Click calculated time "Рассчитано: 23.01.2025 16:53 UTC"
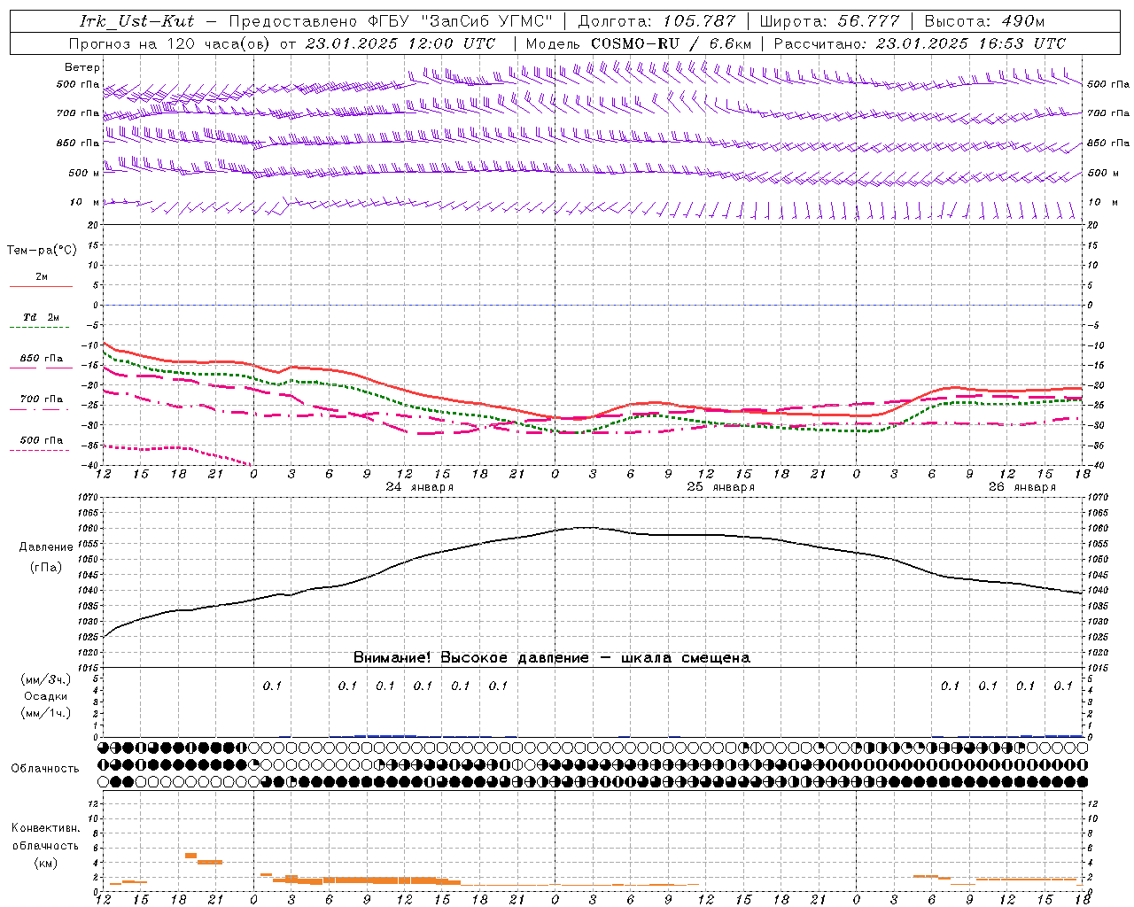The height and width of the screenshot is (907, 1134). [x=920, y=43]
